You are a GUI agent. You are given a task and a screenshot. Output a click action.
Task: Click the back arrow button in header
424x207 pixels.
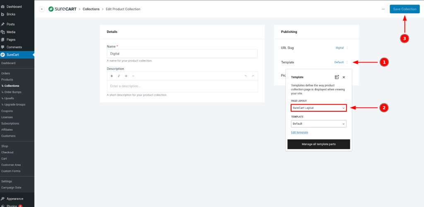pos(42,9)
